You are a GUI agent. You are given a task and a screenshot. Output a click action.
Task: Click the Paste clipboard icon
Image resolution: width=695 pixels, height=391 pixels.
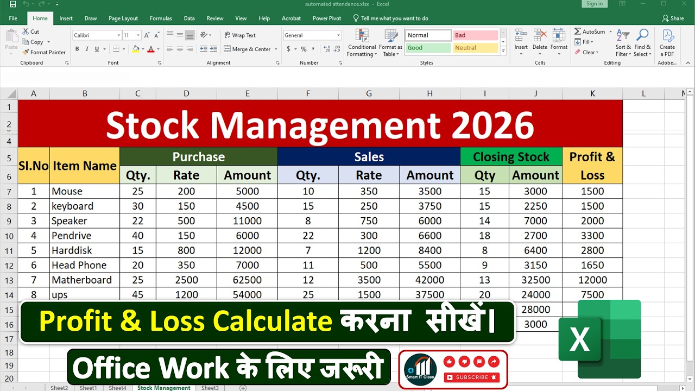coord(11,36)
